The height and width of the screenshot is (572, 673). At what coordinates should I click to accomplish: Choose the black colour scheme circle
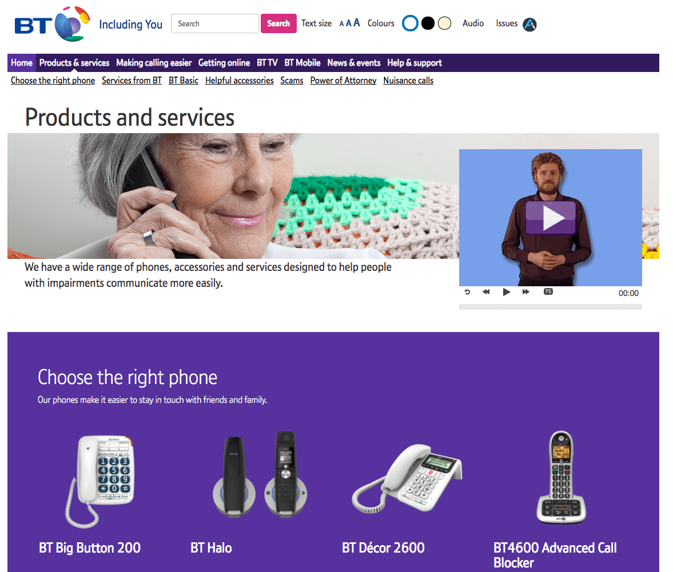(x=428, y=23)
